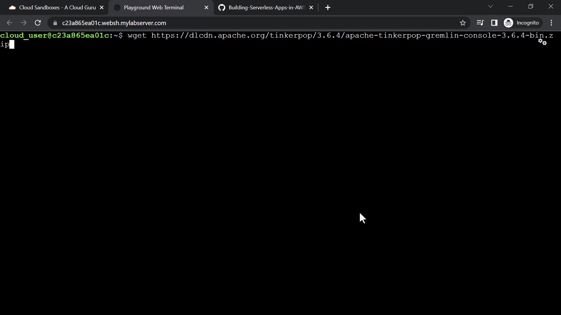Screen dimensions: 561x315
Task: Close the browser window
Action: pyautogui.click(x=551, y=7)
